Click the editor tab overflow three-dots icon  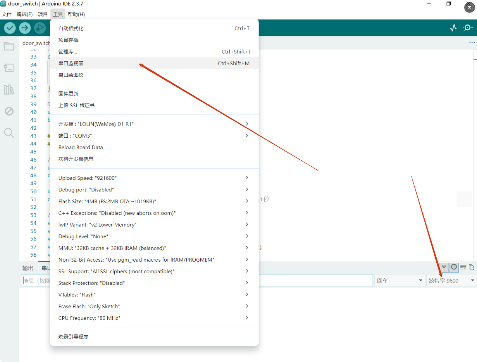click(472, 43)
